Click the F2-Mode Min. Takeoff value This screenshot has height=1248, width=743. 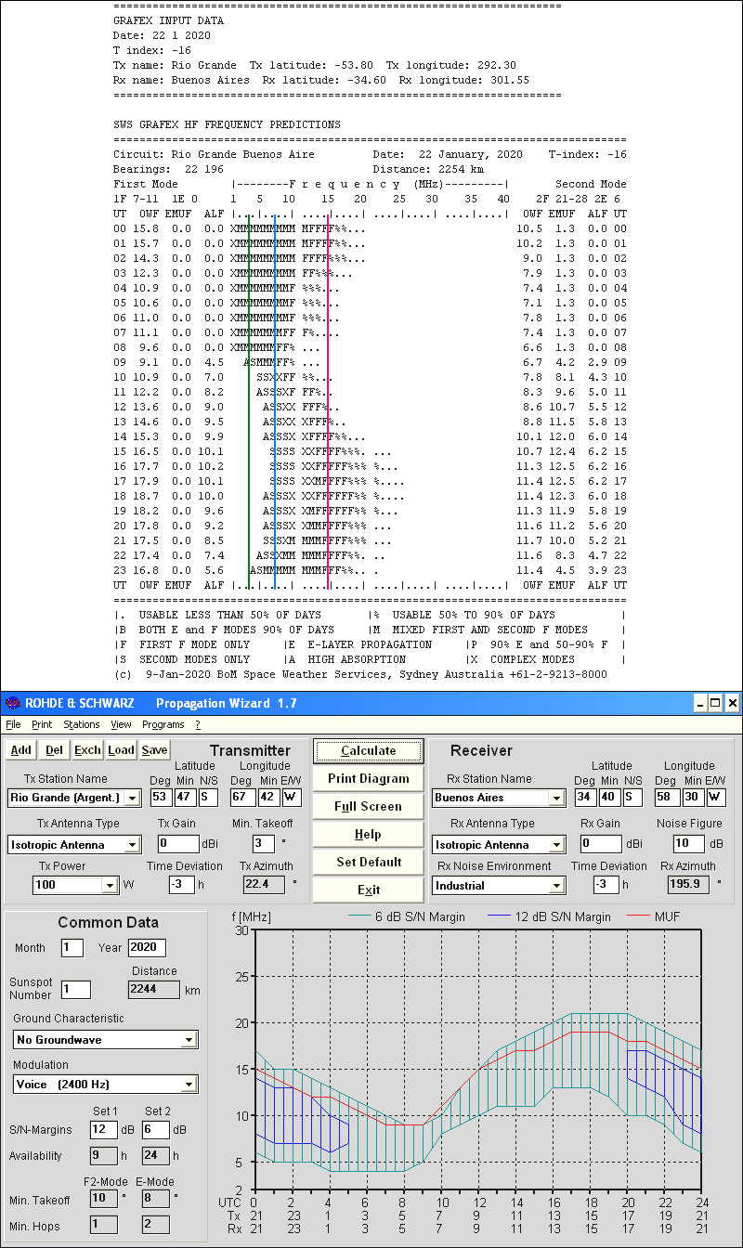pos(104,1199)
